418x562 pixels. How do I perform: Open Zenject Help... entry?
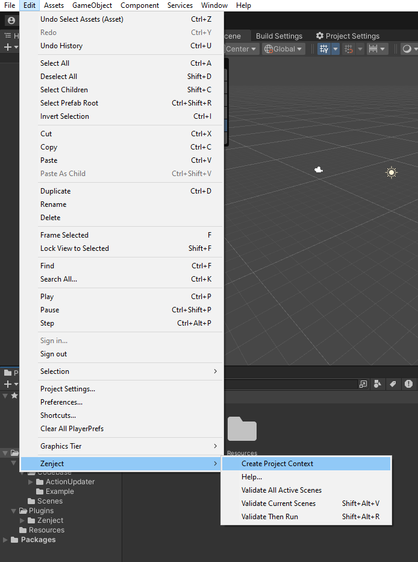[307, 477]
